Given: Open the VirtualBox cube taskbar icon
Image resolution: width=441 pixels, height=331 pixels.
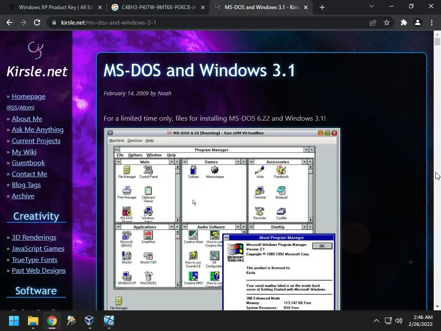Looking at the screenshot, I should pos(90,321).
